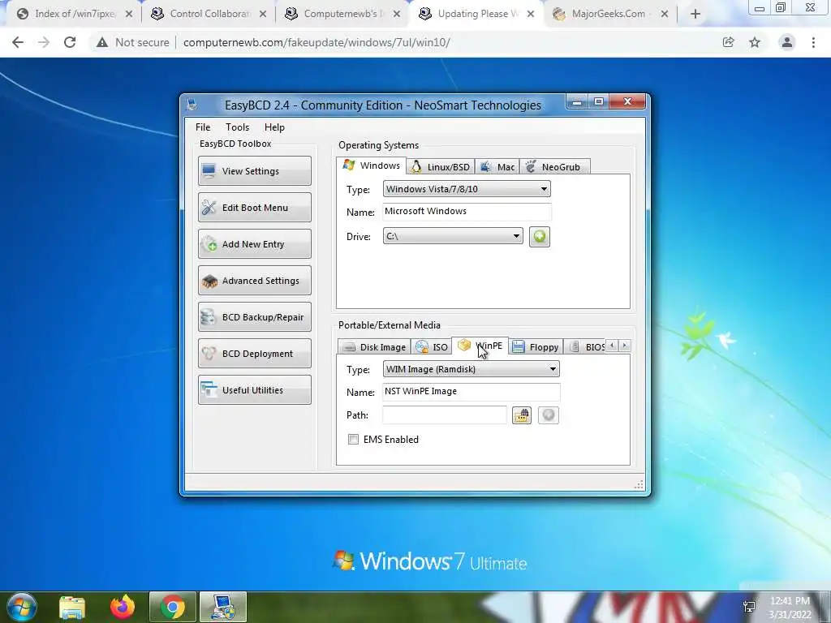Open the Help menu in EasyBCD

(274, 127)
